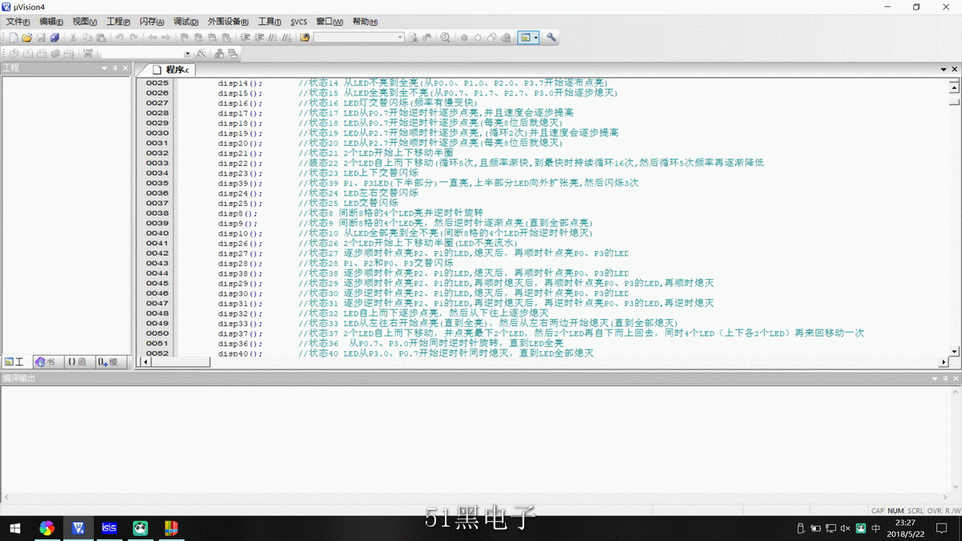962x541 pixels.
Task: Open the Window layout dropdown arrow
Action: pyautogui.click(x=536, y=38)
